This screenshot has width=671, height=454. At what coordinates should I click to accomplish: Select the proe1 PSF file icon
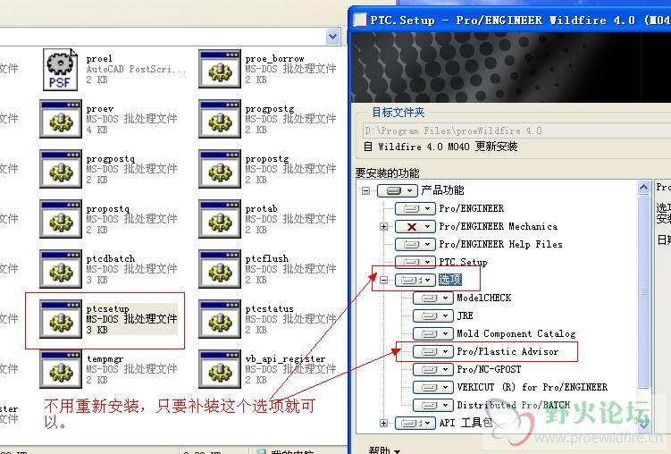pyautogui.click(x=61, y=70)
